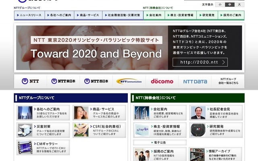Viewport: 258px width, 161px height.
Task: Set text size to 中
Action: pyautogui.click(x=230, y=4)
